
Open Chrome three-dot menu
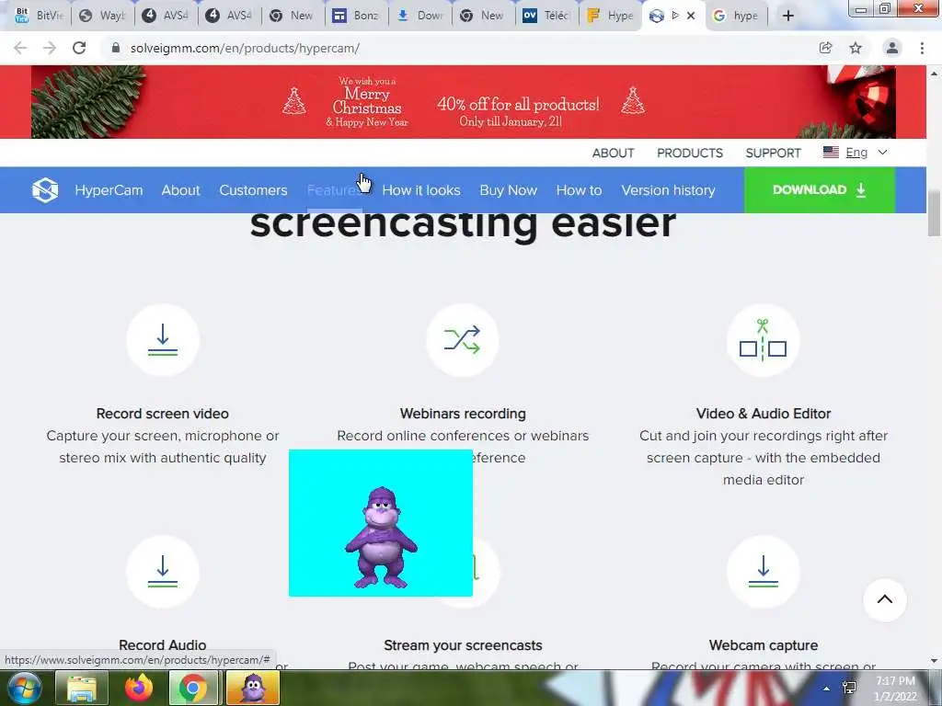pyautogui.click(x=922, y=48)
